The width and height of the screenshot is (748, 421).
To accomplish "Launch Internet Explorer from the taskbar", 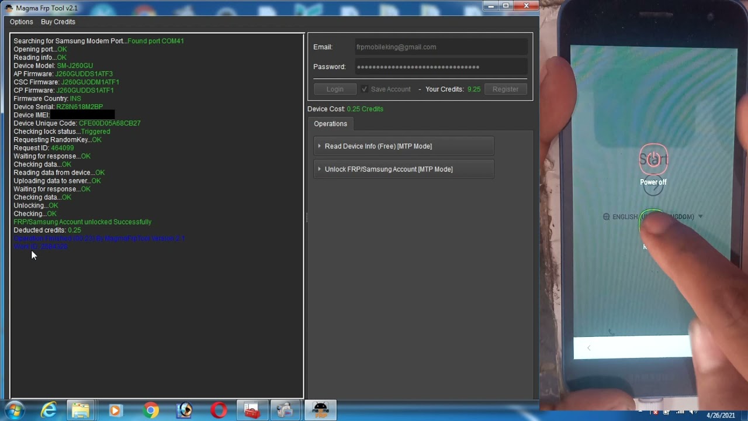I will point(49,411).
